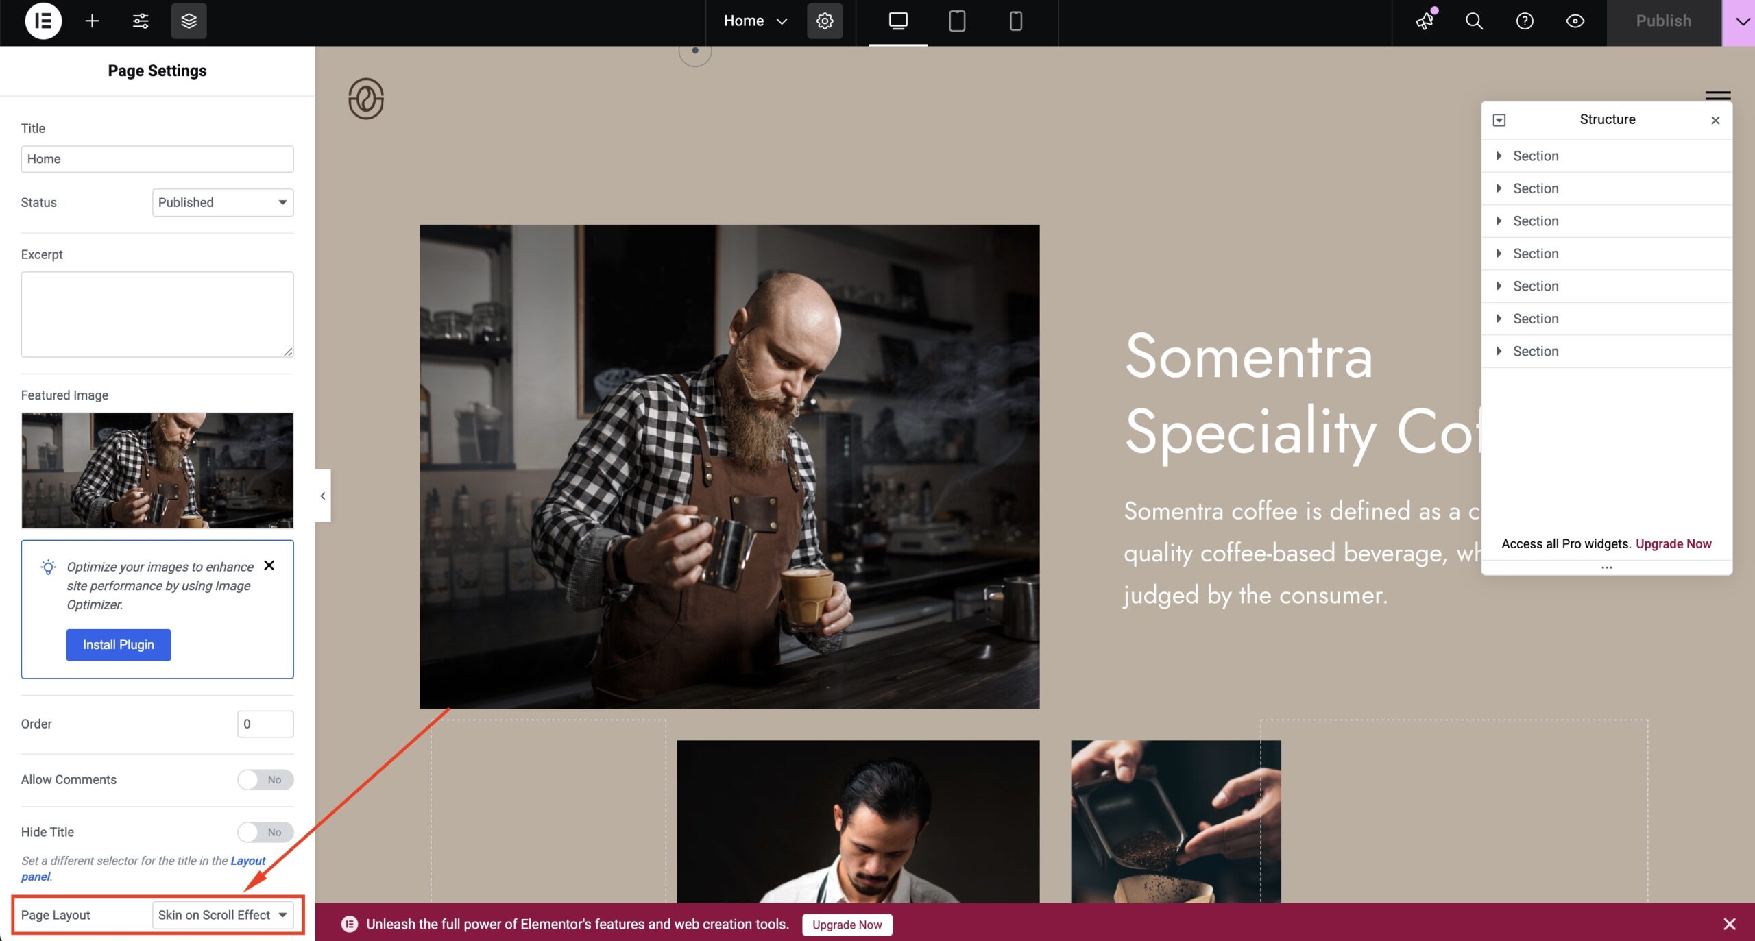This screenshot has width=1755, height=941.
Task: Click Upgrade Now link in Structure panel
Action: (x=1673, y=543)
